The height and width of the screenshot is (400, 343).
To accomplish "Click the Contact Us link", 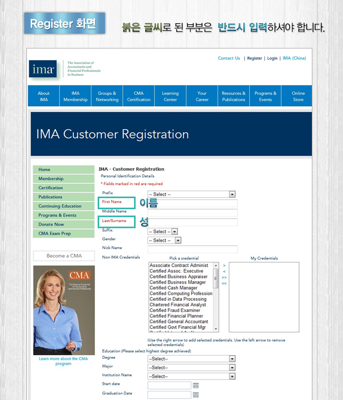I will 229,58.
